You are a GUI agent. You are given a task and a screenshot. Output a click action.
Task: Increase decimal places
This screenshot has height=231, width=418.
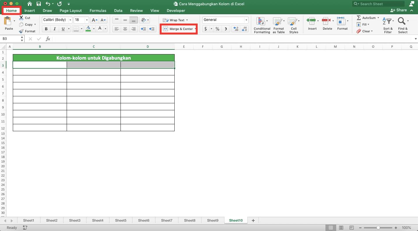click(x=236, y=29)
